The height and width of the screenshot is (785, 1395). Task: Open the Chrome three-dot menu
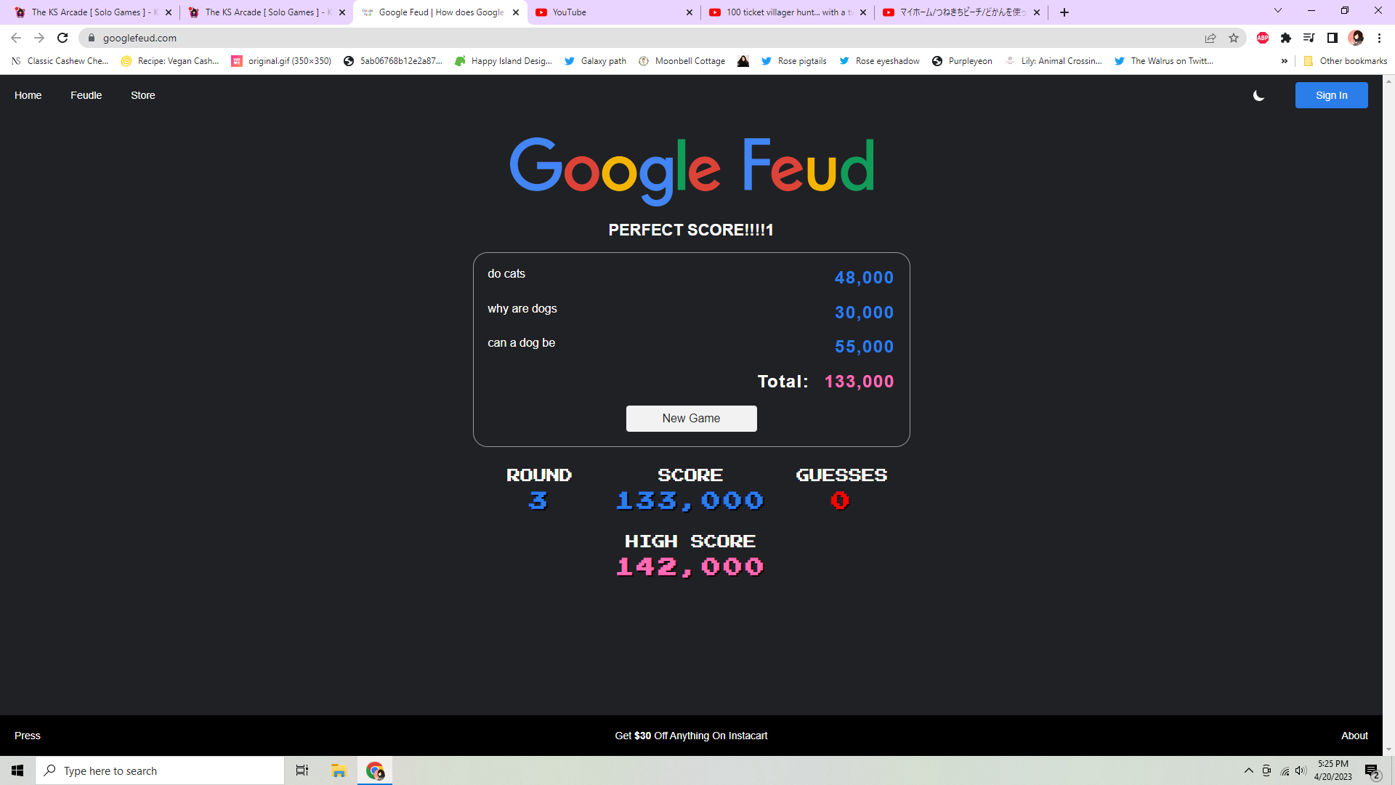(x=1379, y=38)
